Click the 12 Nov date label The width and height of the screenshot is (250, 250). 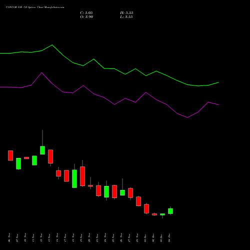[x=41, y=237]
